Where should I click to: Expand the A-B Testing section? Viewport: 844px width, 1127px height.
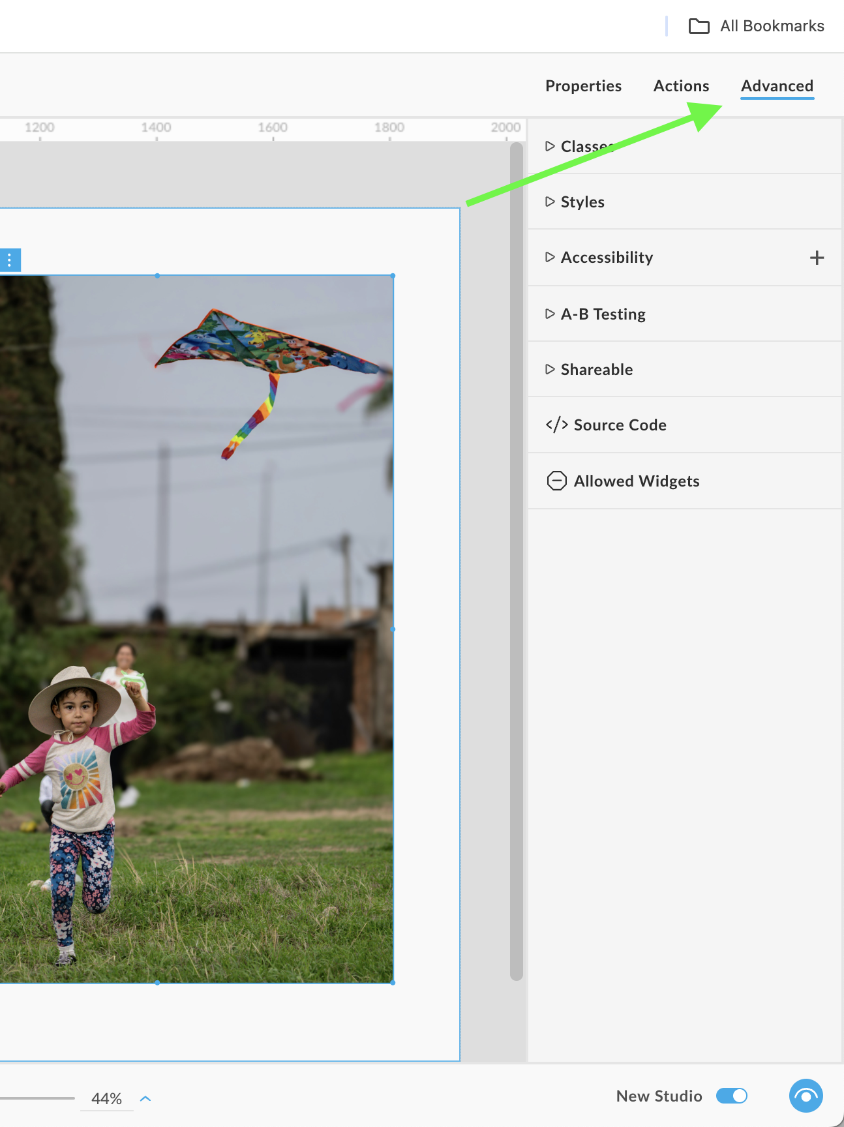pos(685,314)
